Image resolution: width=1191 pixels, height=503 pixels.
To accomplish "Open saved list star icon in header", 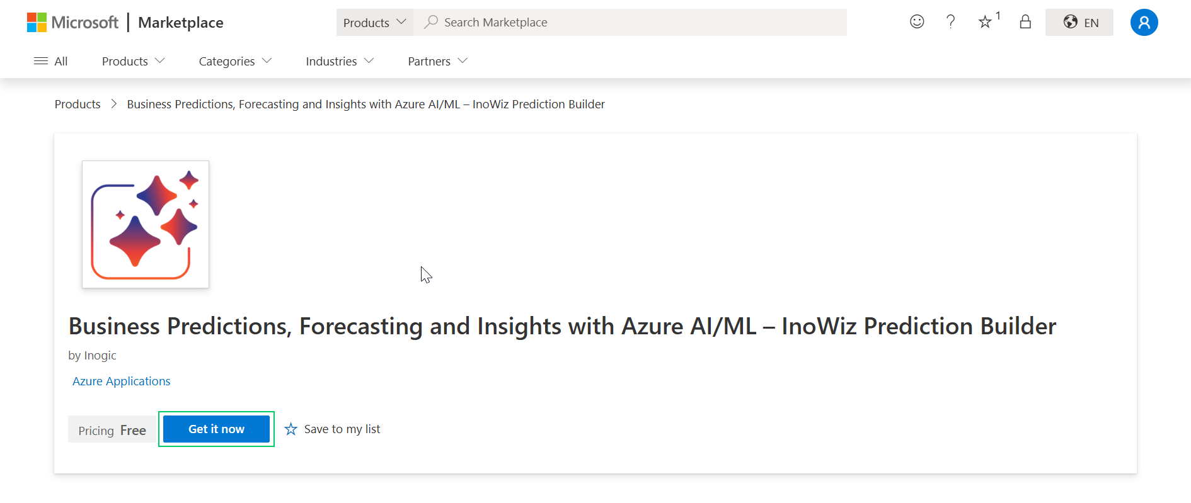I will [x=986, y=22].
